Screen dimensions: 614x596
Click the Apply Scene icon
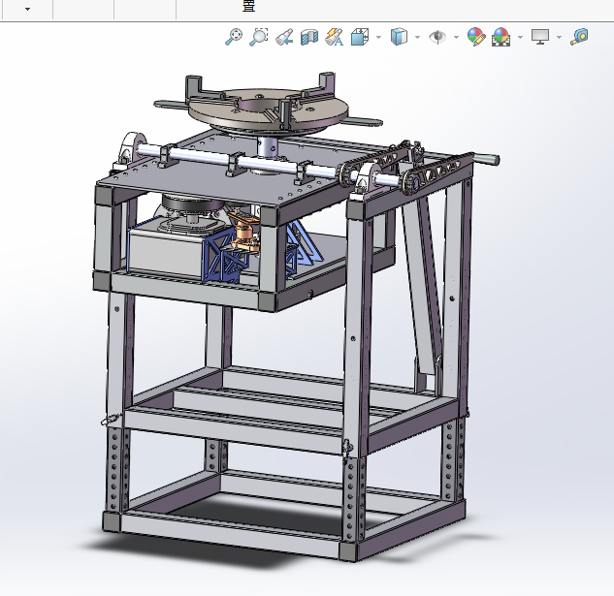(501, 38)
